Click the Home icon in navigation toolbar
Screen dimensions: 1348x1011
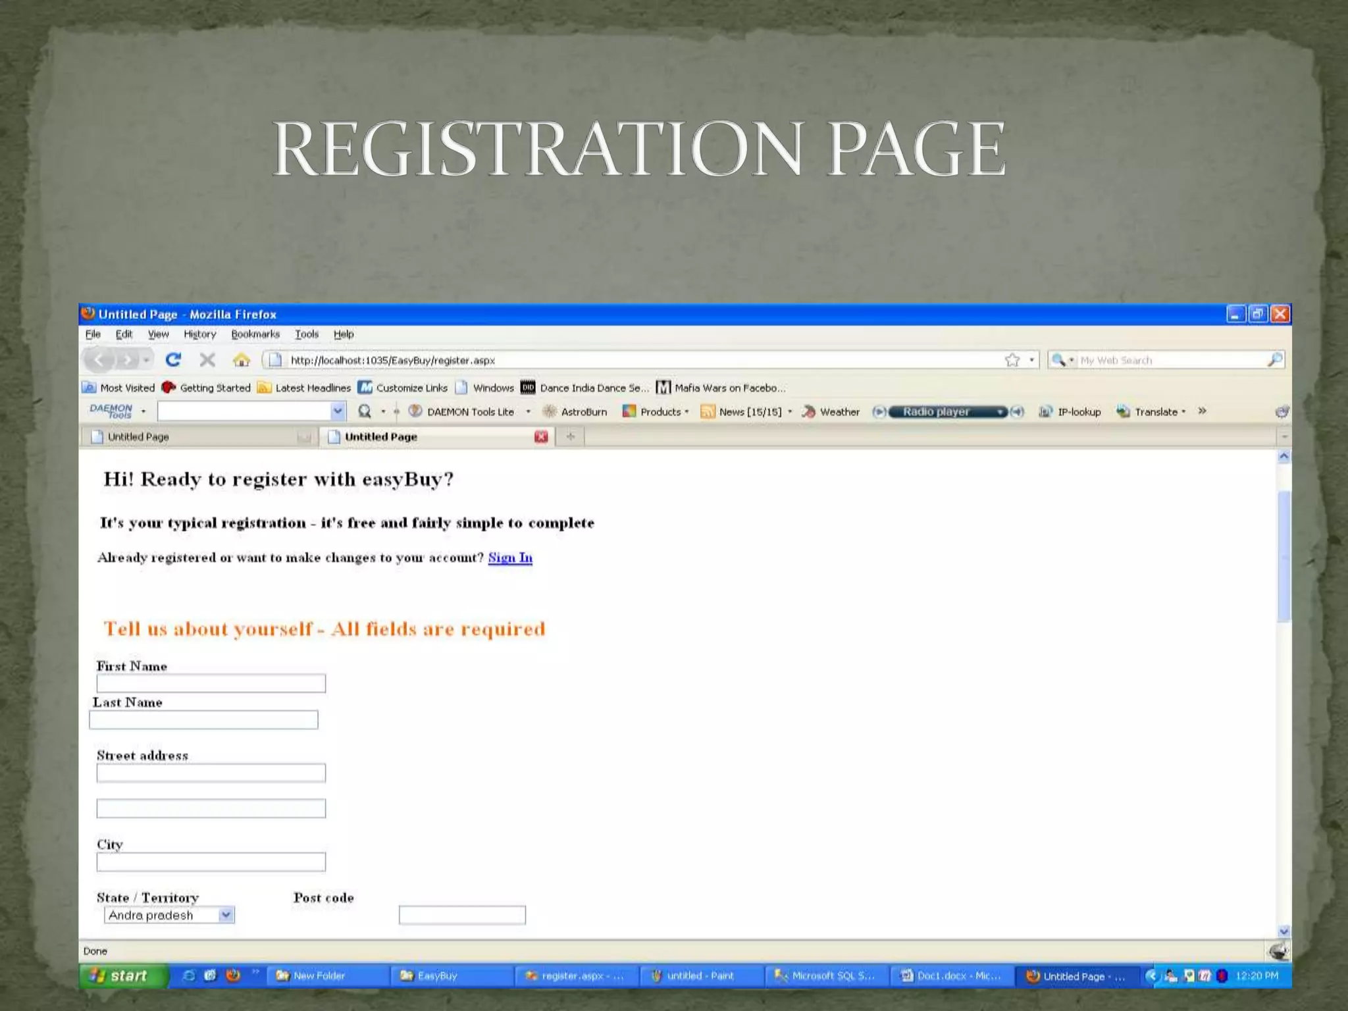[x=242, y=360]
